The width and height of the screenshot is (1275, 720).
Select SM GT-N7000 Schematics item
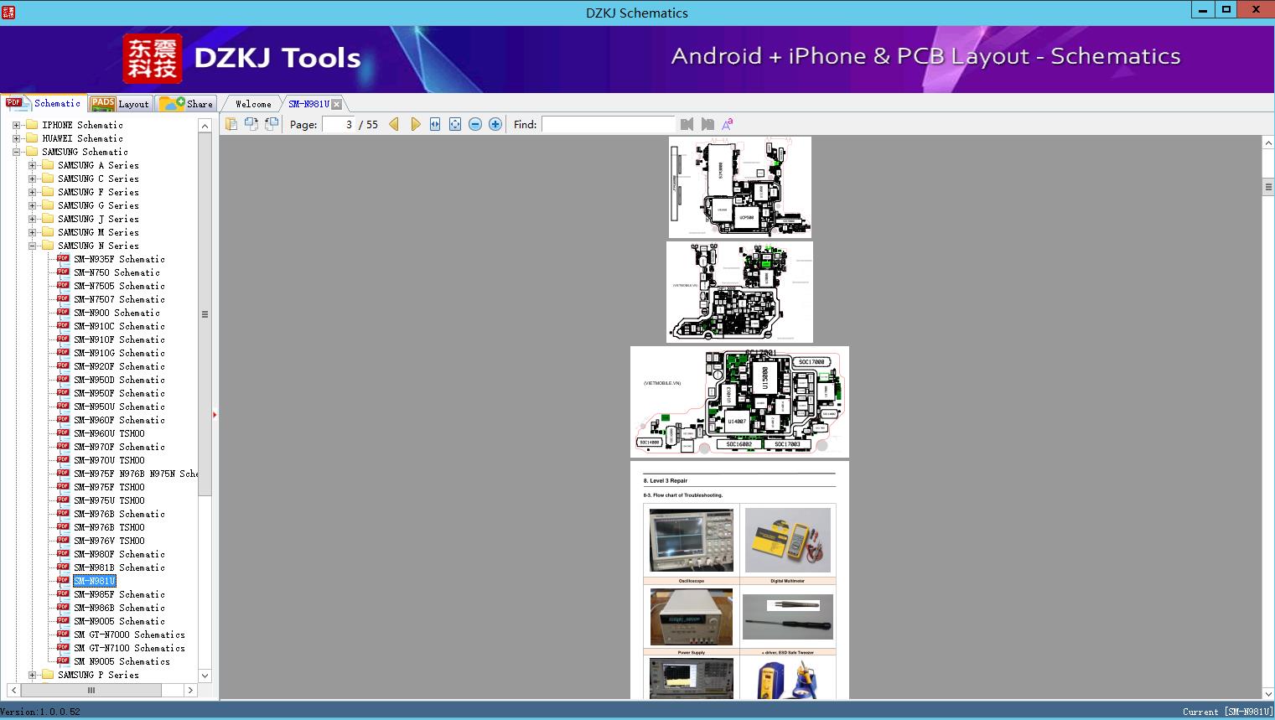[x=129, y=635]
